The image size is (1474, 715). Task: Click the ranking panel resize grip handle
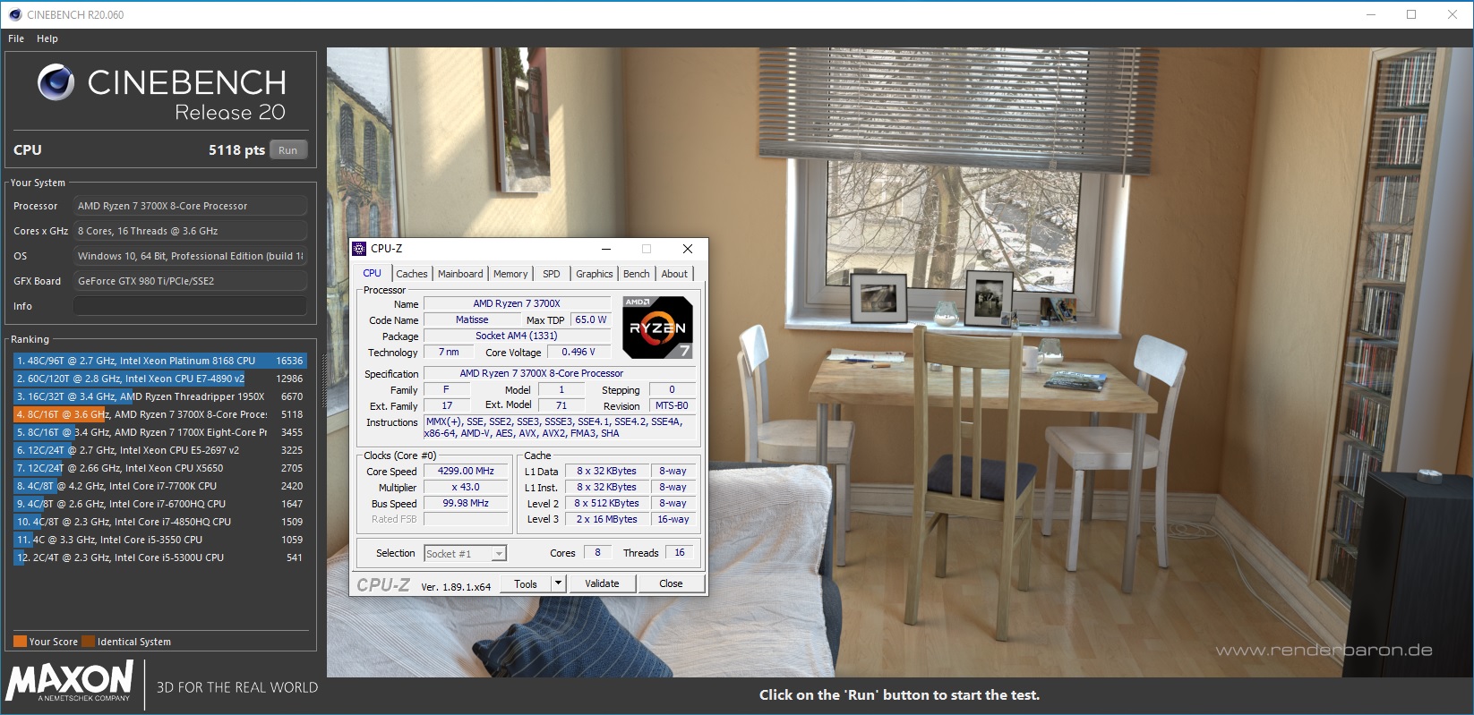click(323, 379)
